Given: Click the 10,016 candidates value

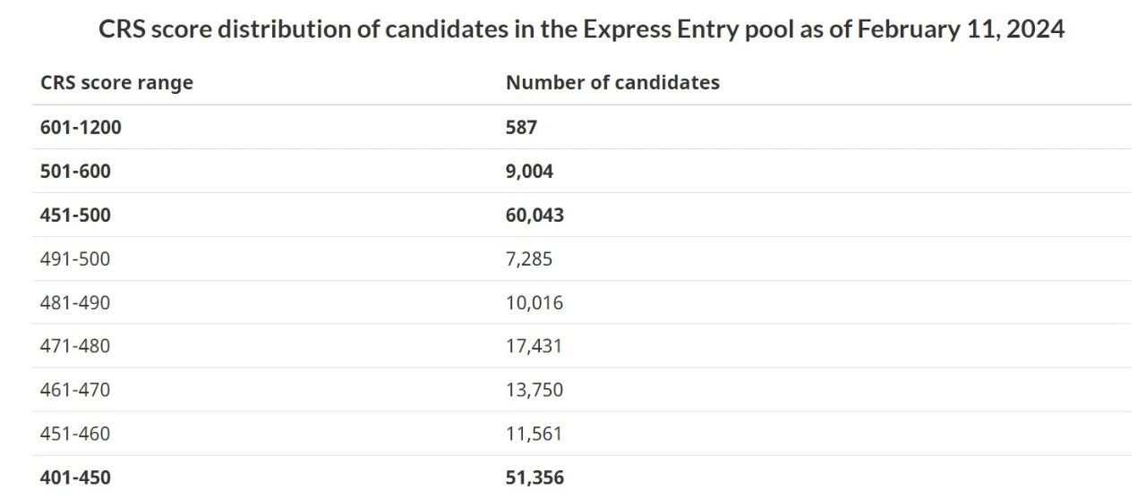Looking at the screenshot, I should 535,303.
